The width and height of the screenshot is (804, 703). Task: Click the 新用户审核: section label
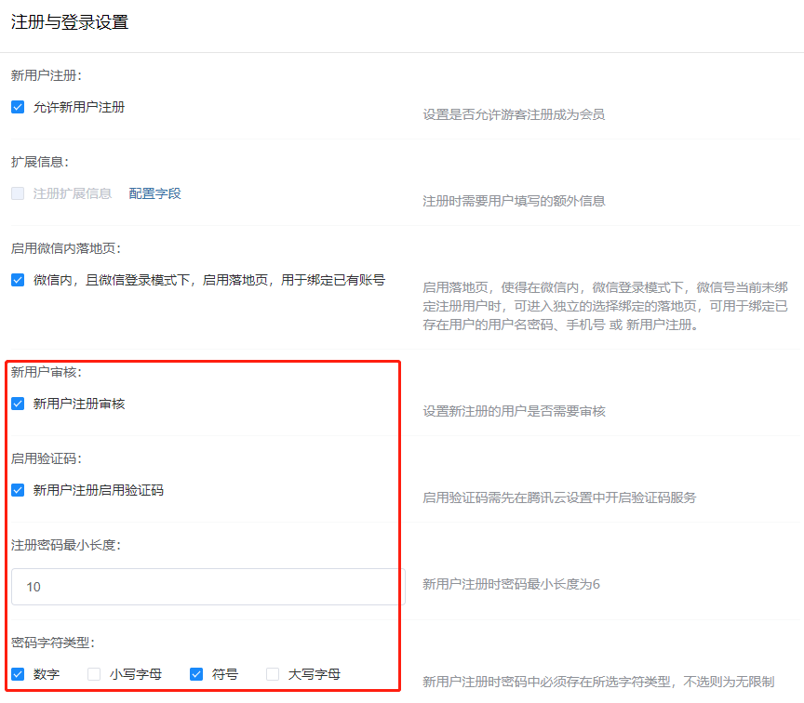tap(47, 372)
